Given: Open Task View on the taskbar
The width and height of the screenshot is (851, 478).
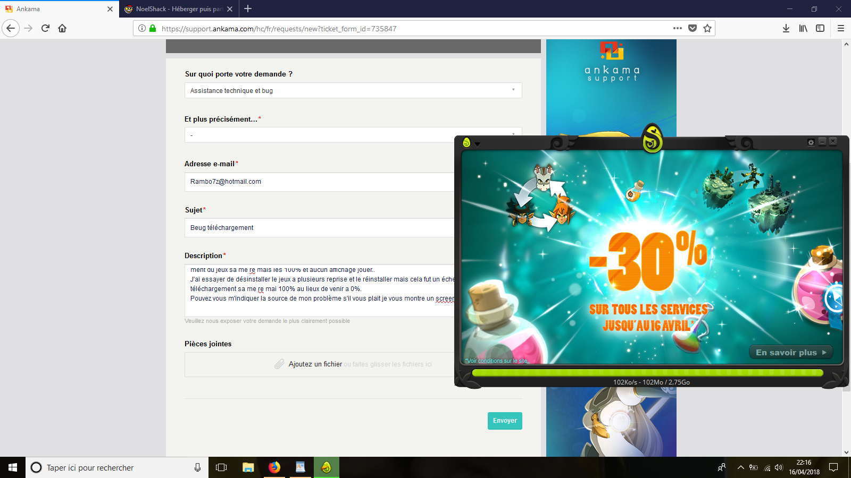Looking at the screenshot, I should [x=221, y=467].
